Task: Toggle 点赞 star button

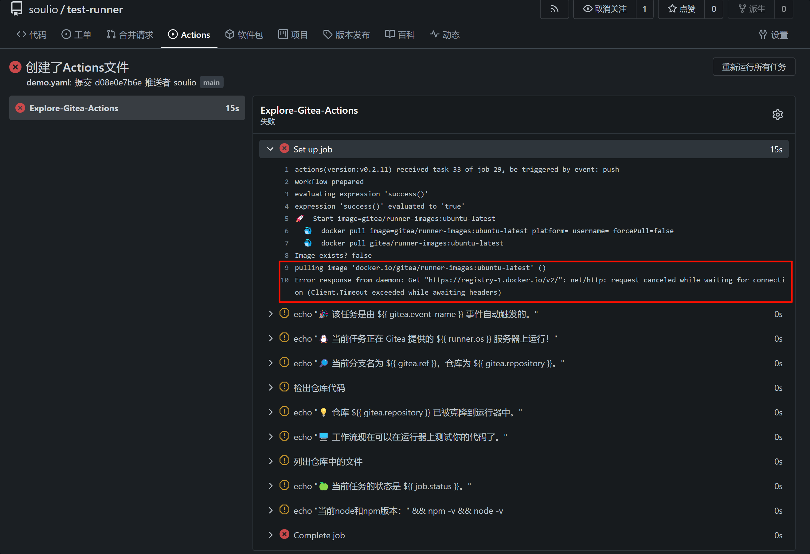Action: [x=681, y=9]
